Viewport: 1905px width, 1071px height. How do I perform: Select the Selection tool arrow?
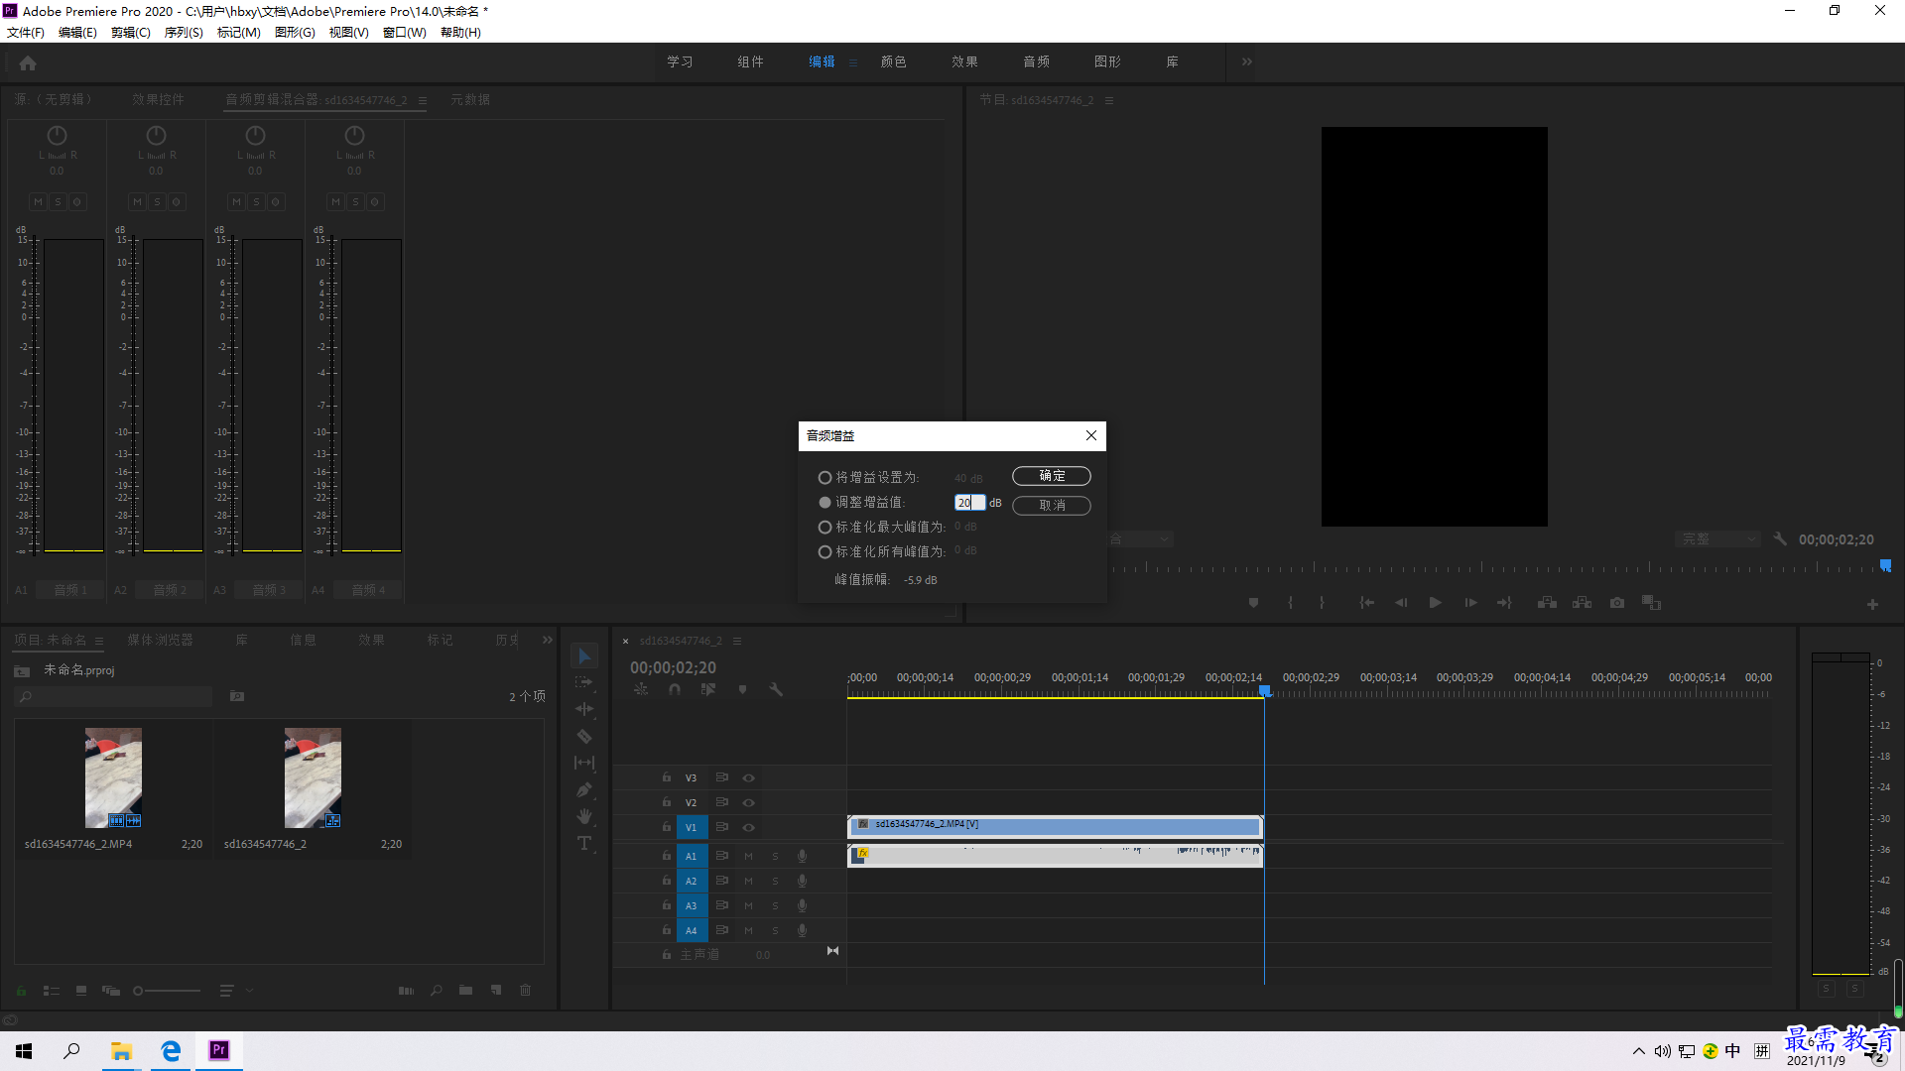(x=584, y=656)
